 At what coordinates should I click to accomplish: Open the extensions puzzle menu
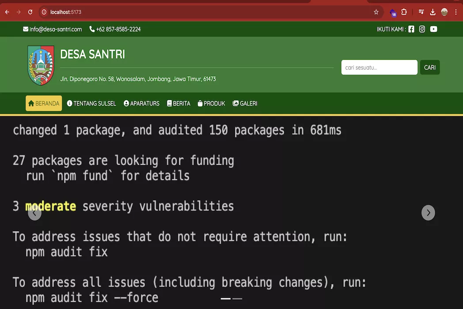click(x=404, y=12)
